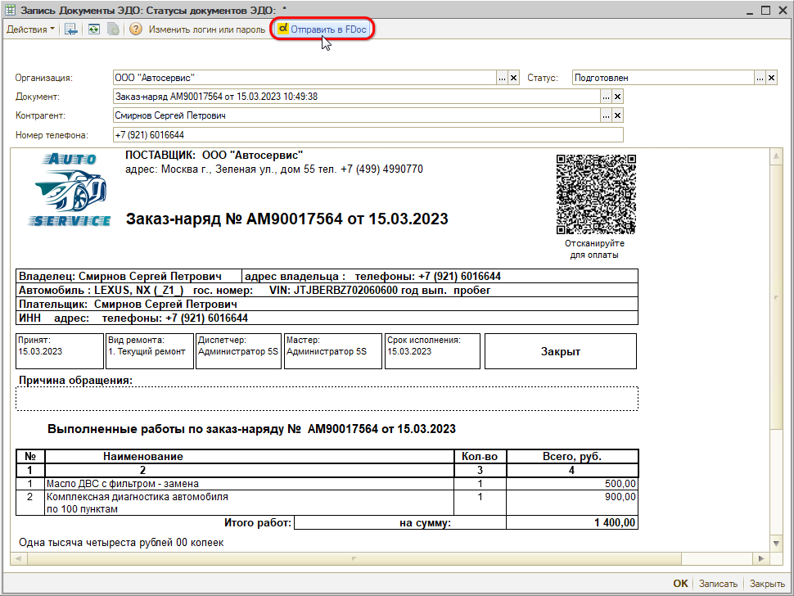This screenshot has height=596, width=794.
Task: Clear the Документ field
Action: click(617, 97)
